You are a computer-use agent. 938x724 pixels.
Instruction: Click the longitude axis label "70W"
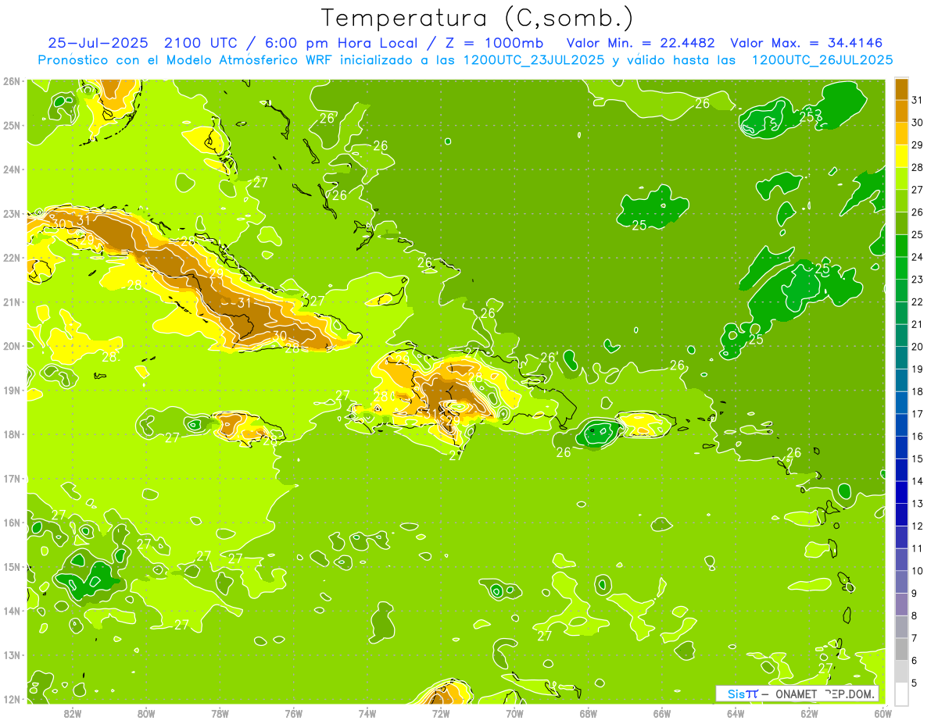coord(514,713)
